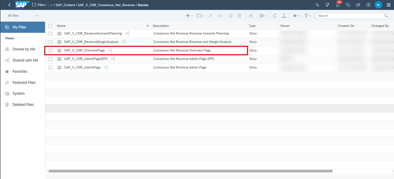The height and width of the screenshot is (179, 394).
Task: Click story icon of SAP_X_CNR_OverviewPage
Action: [x=59, y=50]
